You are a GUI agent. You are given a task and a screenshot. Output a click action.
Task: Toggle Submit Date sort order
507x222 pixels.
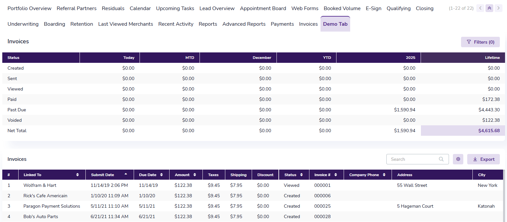(x=126, y=174)
